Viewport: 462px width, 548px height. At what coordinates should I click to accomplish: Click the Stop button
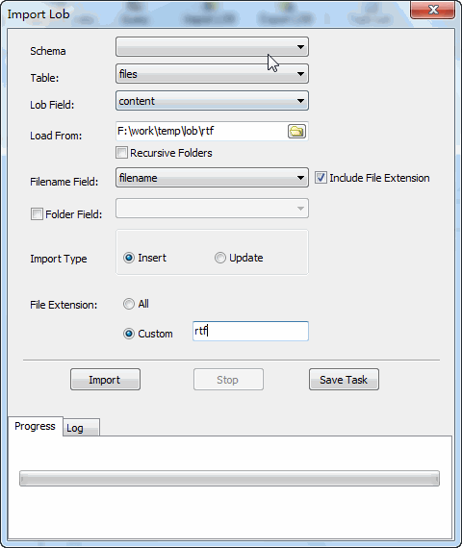pyautogui.click(x=228, y=380)
